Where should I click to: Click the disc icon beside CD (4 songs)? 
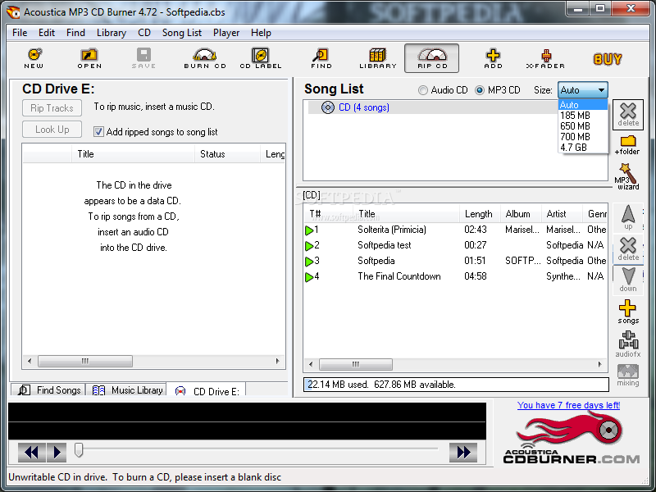tap(327, 107)
